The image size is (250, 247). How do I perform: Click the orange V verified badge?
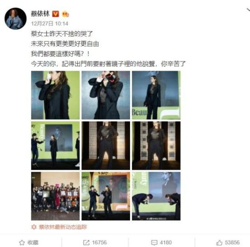55,14
